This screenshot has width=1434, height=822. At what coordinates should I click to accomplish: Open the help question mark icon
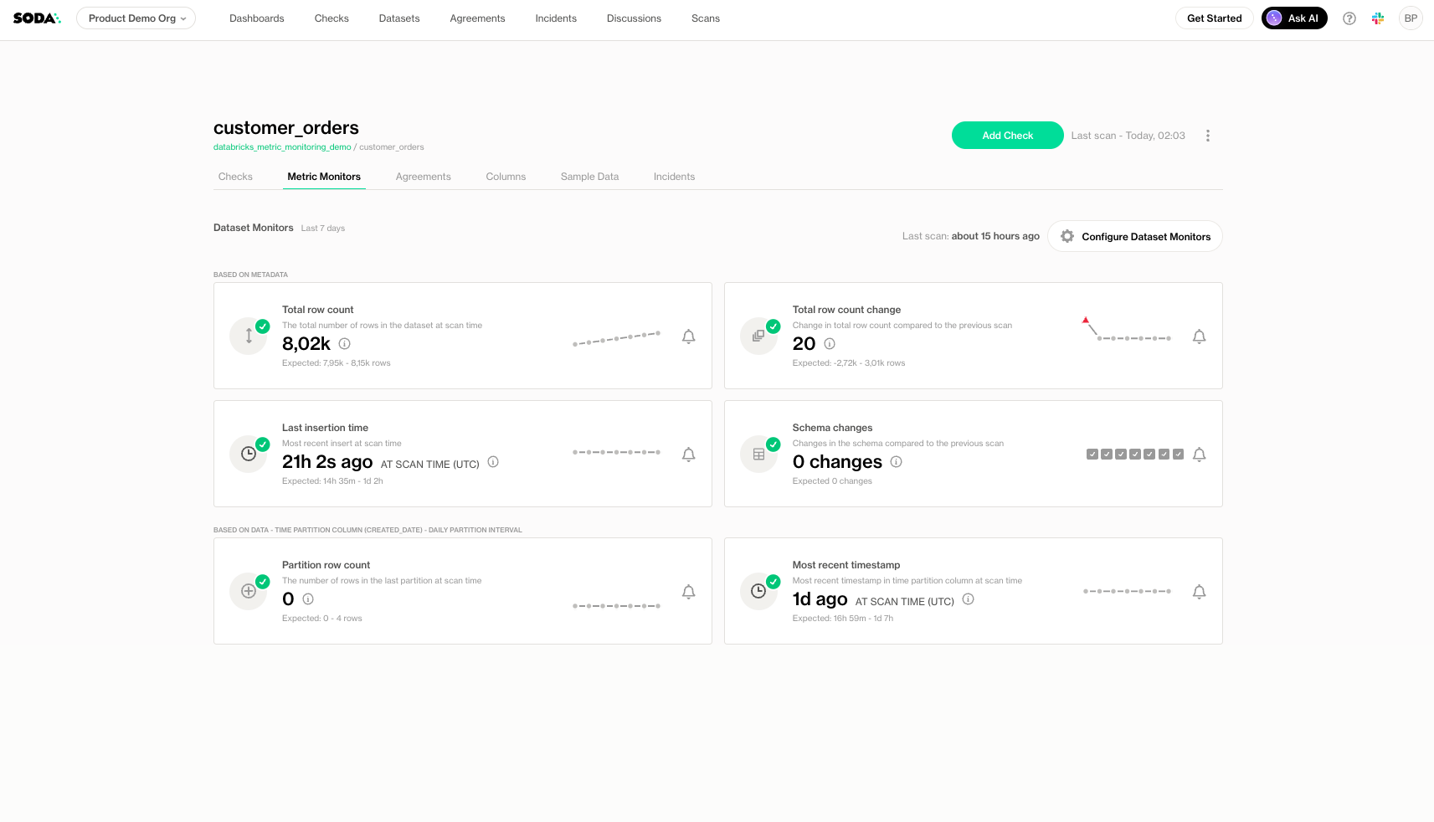click(1349, 18)
